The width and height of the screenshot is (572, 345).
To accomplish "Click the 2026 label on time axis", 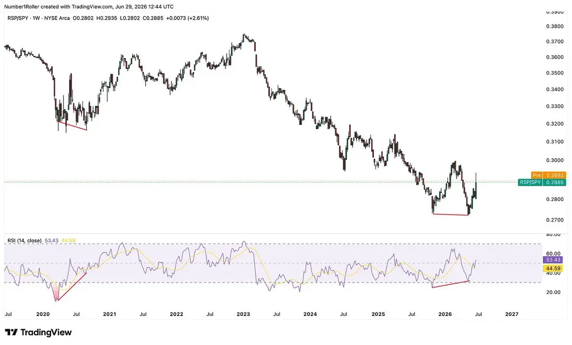I will (445, 314).
